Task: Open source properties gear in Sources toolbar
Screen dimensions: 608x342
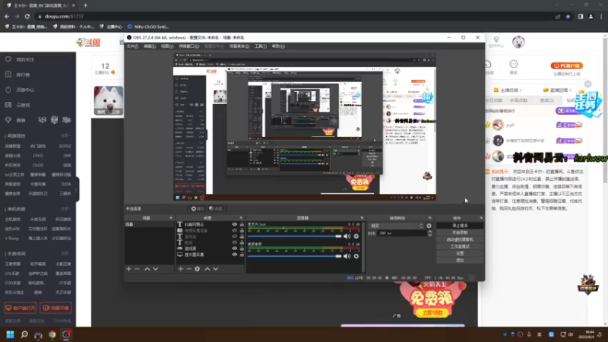Action: (198, 269)
